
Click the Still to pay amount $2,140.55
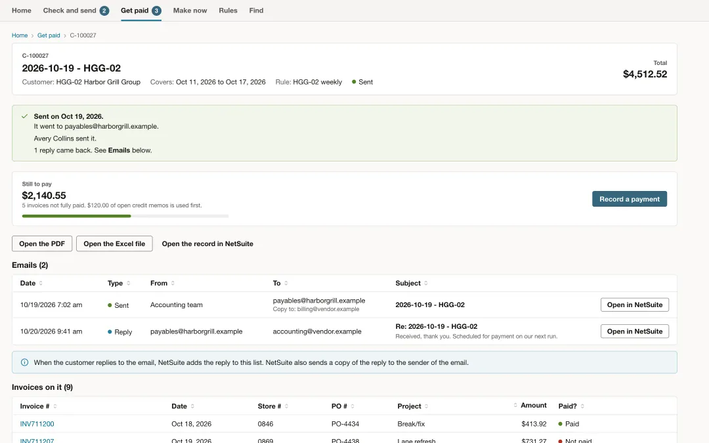tap(44, 196)
